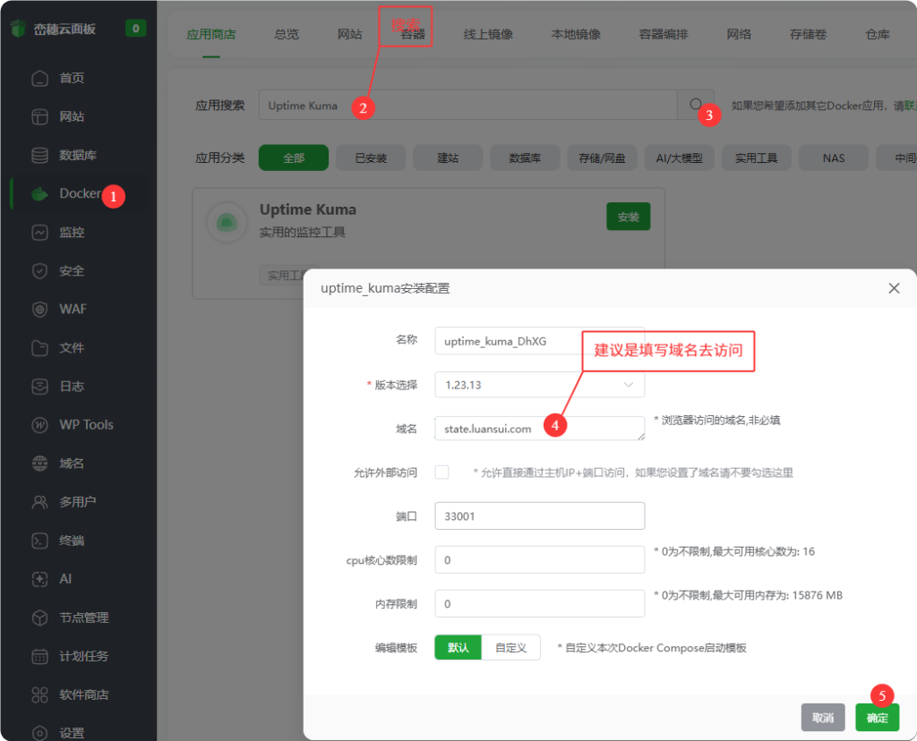Open the 终端 terminal icon in sidebar
The width and height of the screenshot is (917, 741).
coord(39,541)
